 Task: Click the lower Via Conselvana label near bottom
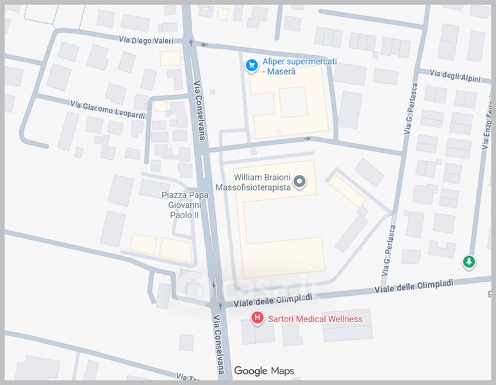coord(219,345)
